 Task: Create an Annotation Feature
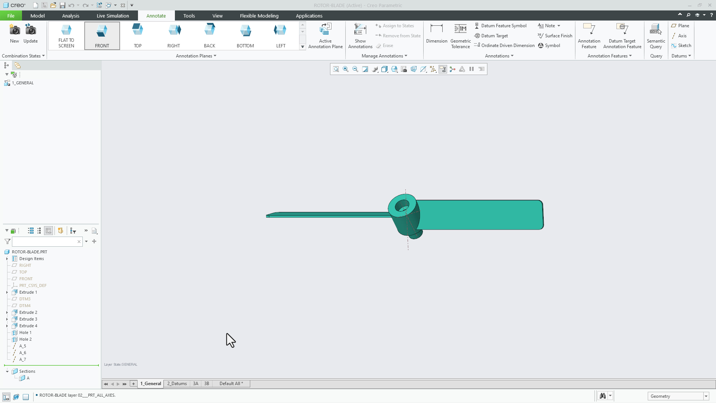pos(589,35)
